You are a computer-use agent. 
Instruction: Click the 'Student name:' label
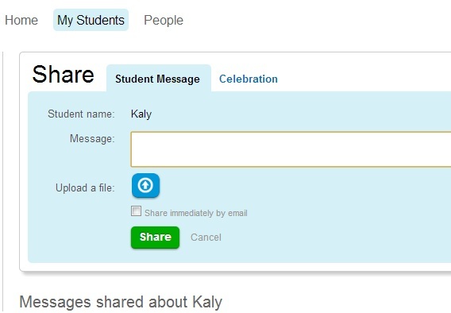[81, 114]
